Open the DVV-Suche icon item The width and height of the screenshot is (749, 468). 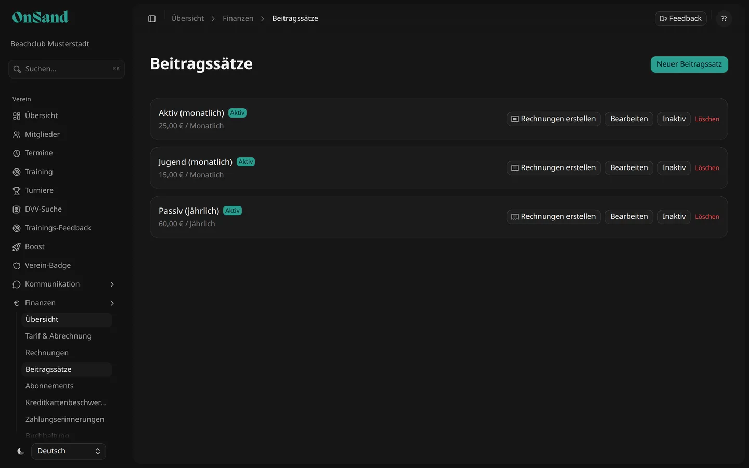click(17, 210)
